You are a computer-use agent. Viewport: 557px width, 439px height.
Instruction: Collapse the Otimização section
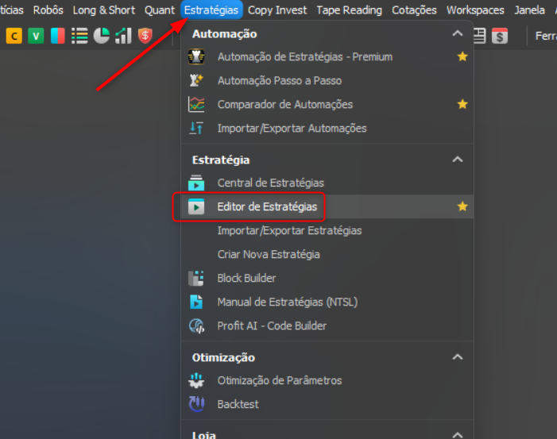458,357
